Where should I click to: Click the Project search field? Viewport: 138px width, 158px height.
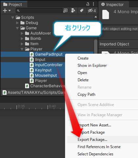click(39, 11)
